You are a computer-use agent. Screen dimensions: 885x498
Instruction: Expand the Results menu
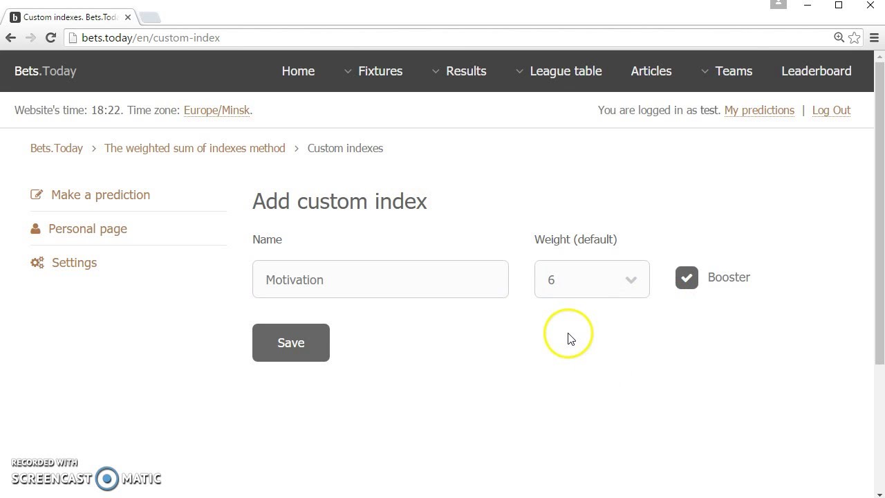tap(460, 71)
